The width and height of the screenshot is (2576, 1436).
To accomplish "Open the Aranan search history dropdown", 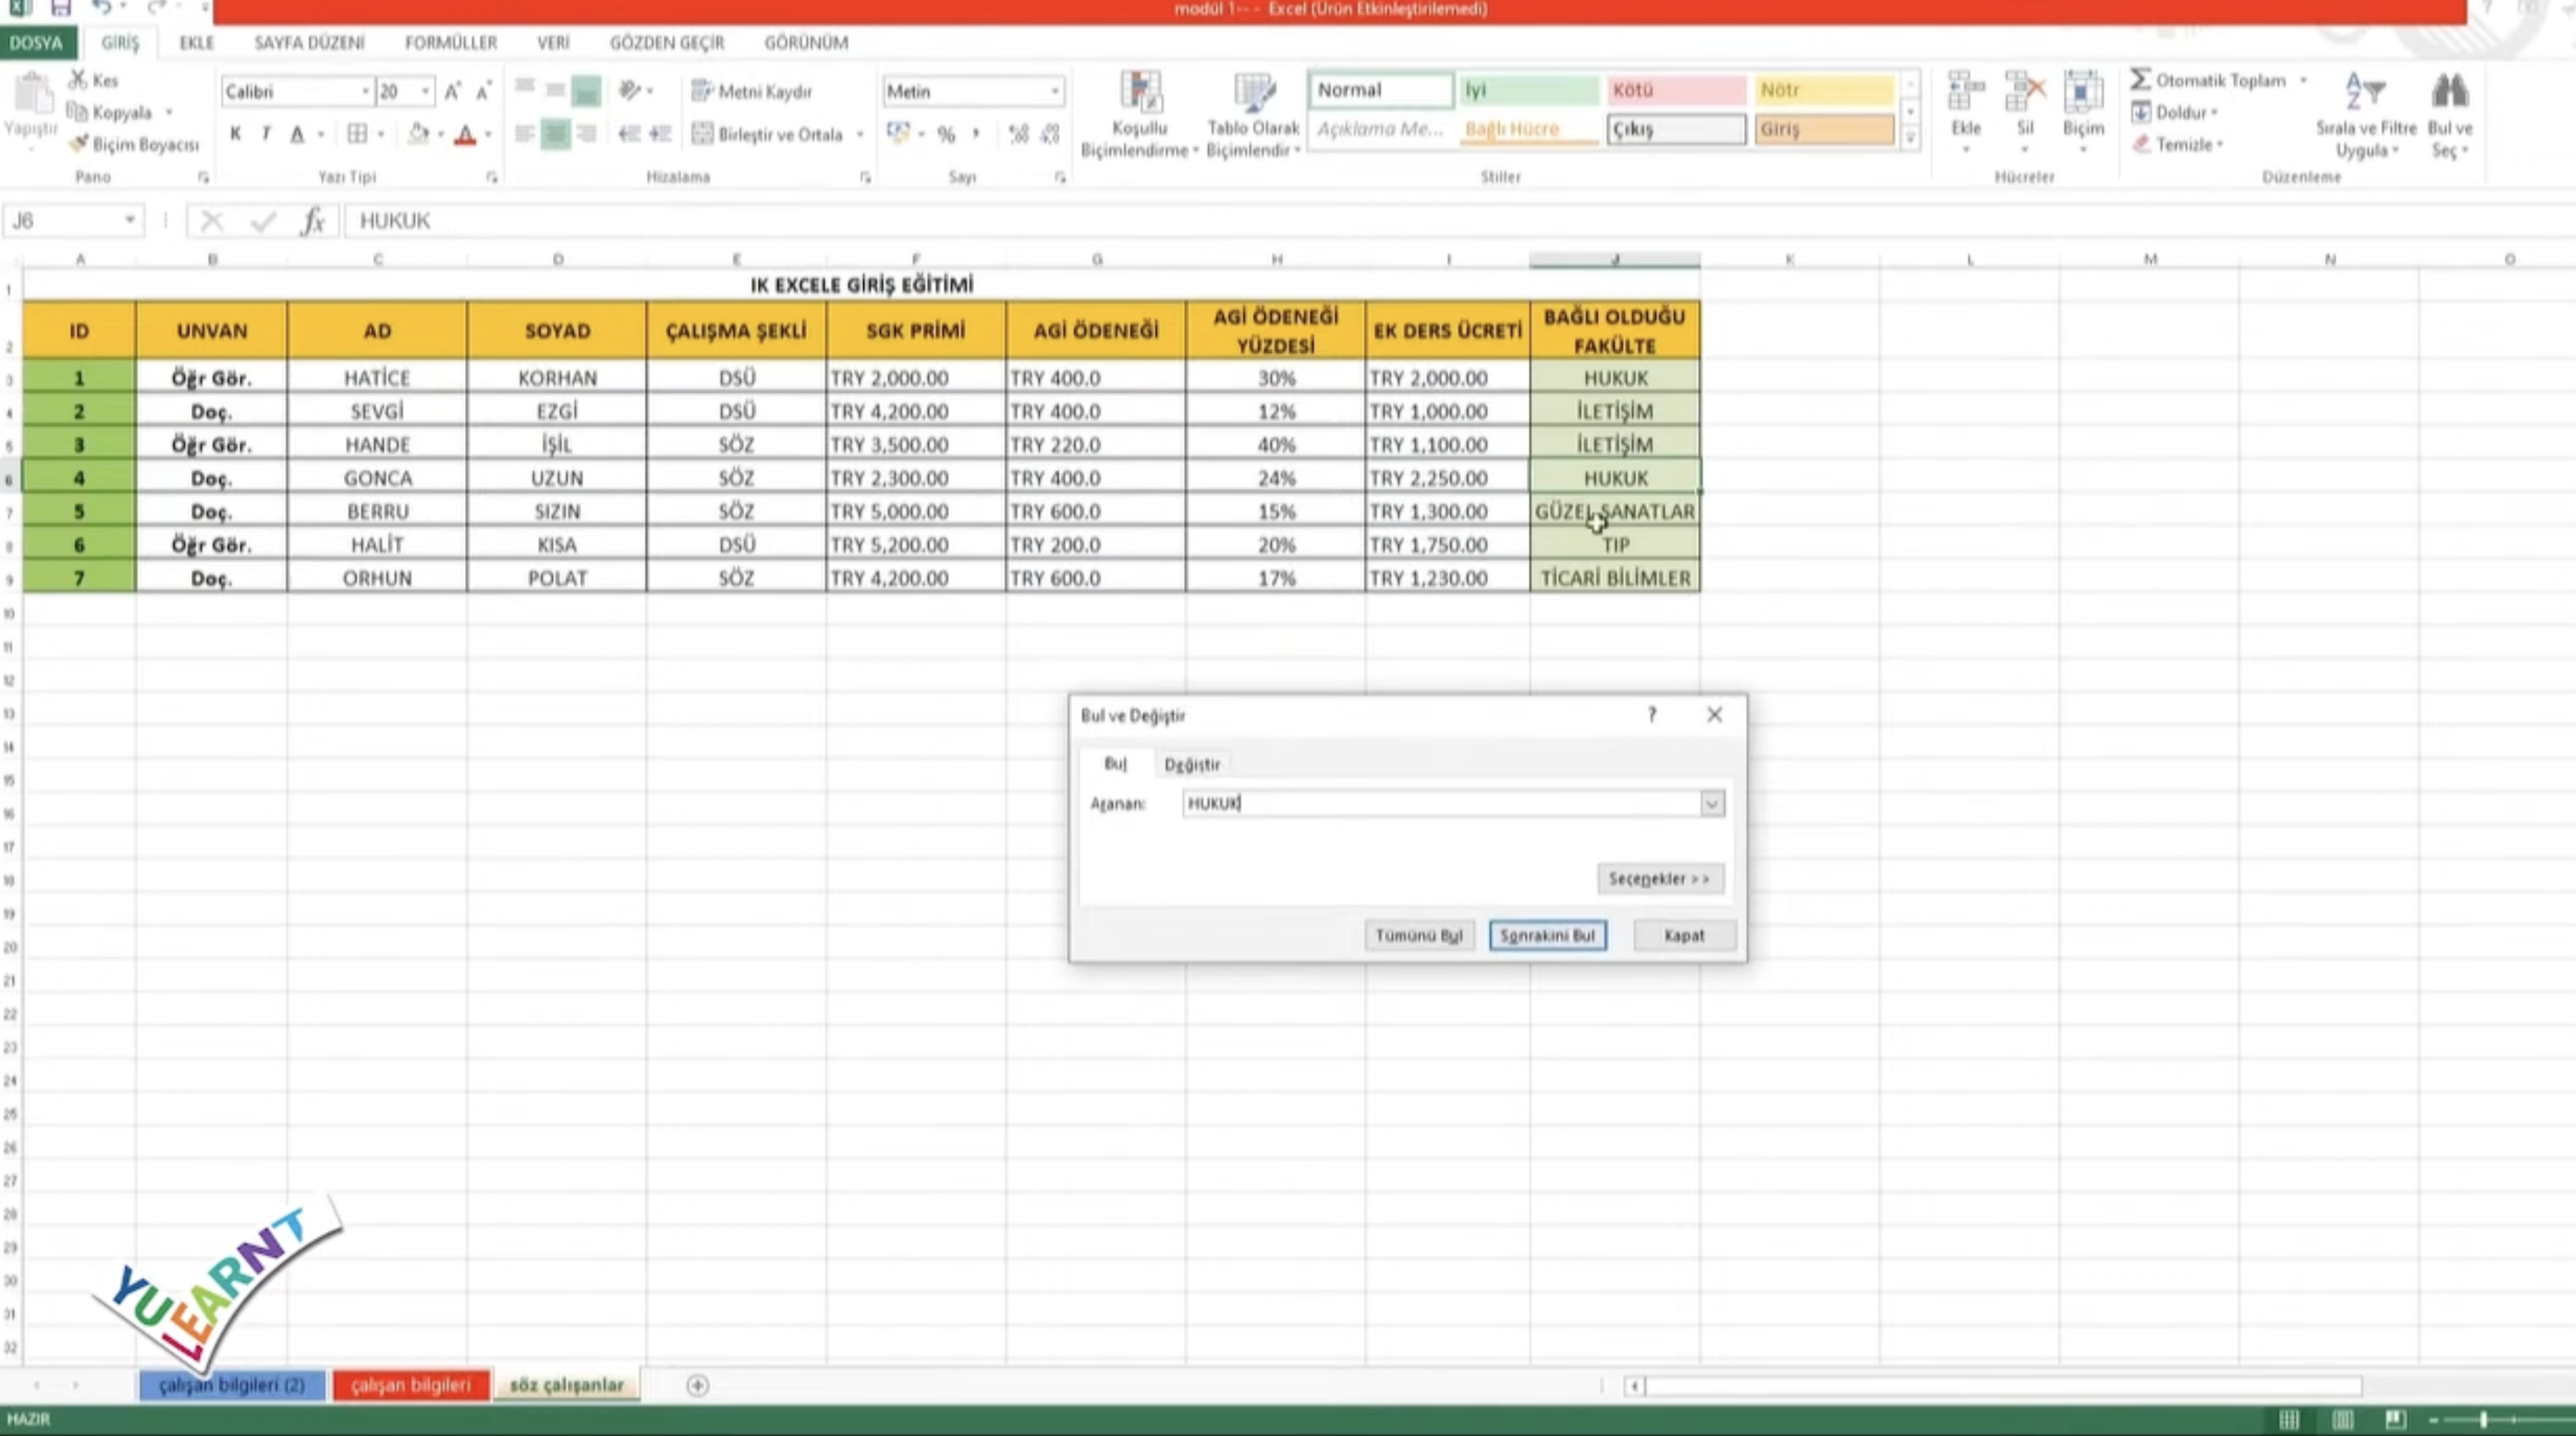I will coord(1712,803).
